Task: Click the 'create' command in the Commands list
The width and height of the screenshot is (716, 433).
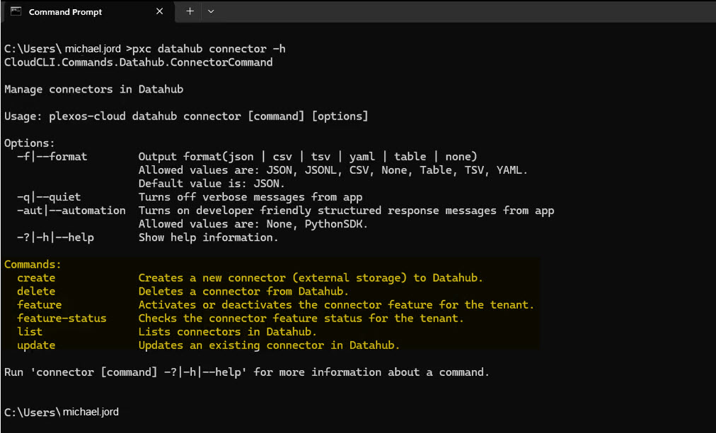Action: [x=35, y=278]
